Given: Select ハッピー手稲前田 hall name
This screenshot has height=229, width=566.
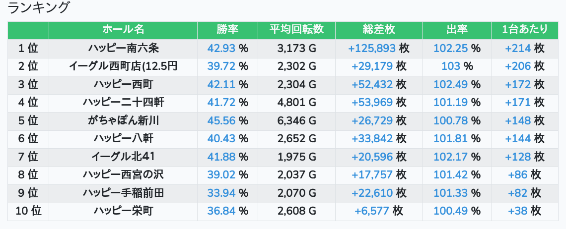Looking at the screenshot, I should pos(123,193).
